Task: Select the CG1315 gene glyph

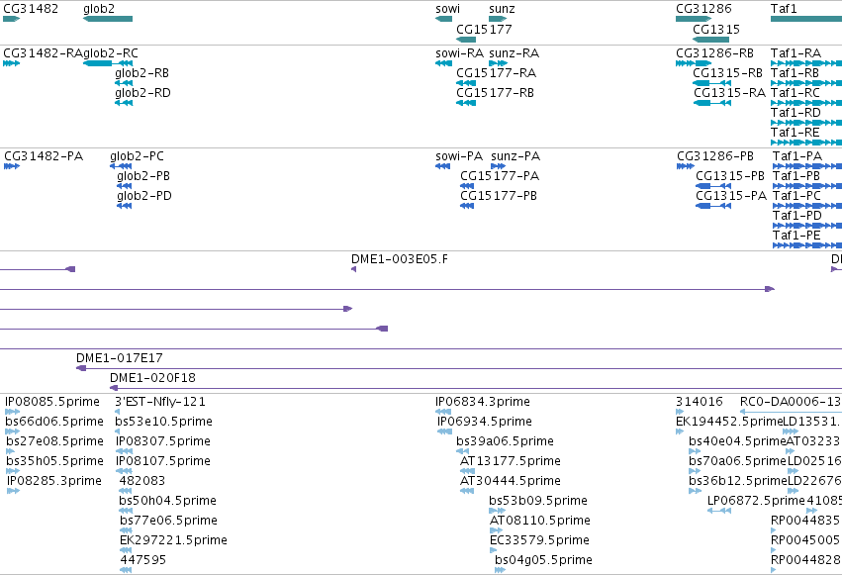Action: tap(710, 40)
